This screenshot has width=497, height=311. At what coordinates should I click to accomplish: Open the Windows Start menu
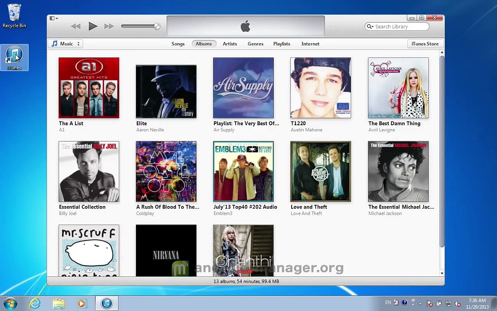[x=10, y=303]
